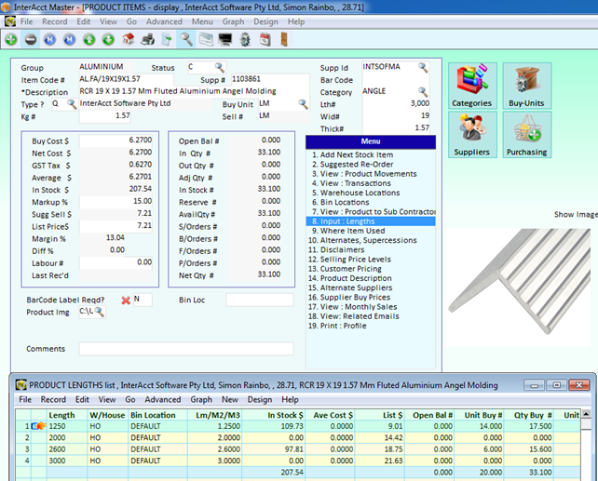Image resolution: width=598 pixels, height=481 pixels.
Task: Click the green up arrow toolbar icon
Action: point(89,39)
